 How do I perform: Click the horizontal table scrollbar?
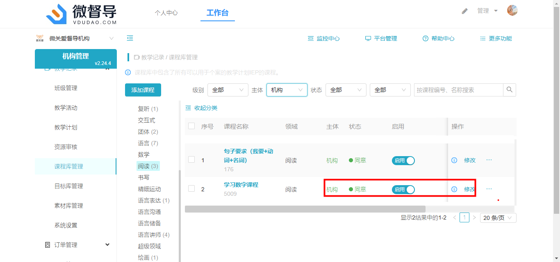305,209
